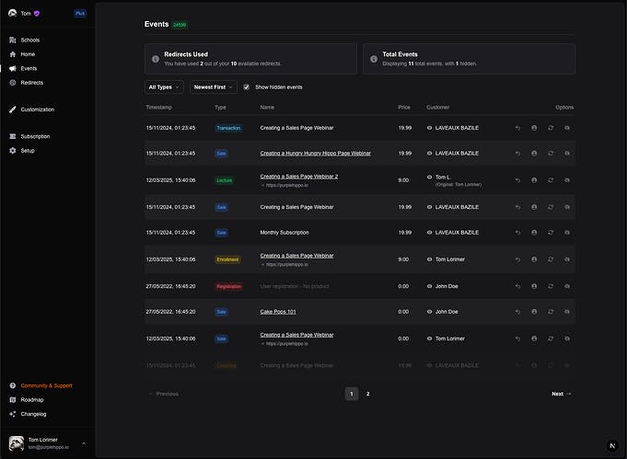Click the resync icon in the Transaction row
The height and width of the screenshot is (459, 627).
(x=551, y=128)
